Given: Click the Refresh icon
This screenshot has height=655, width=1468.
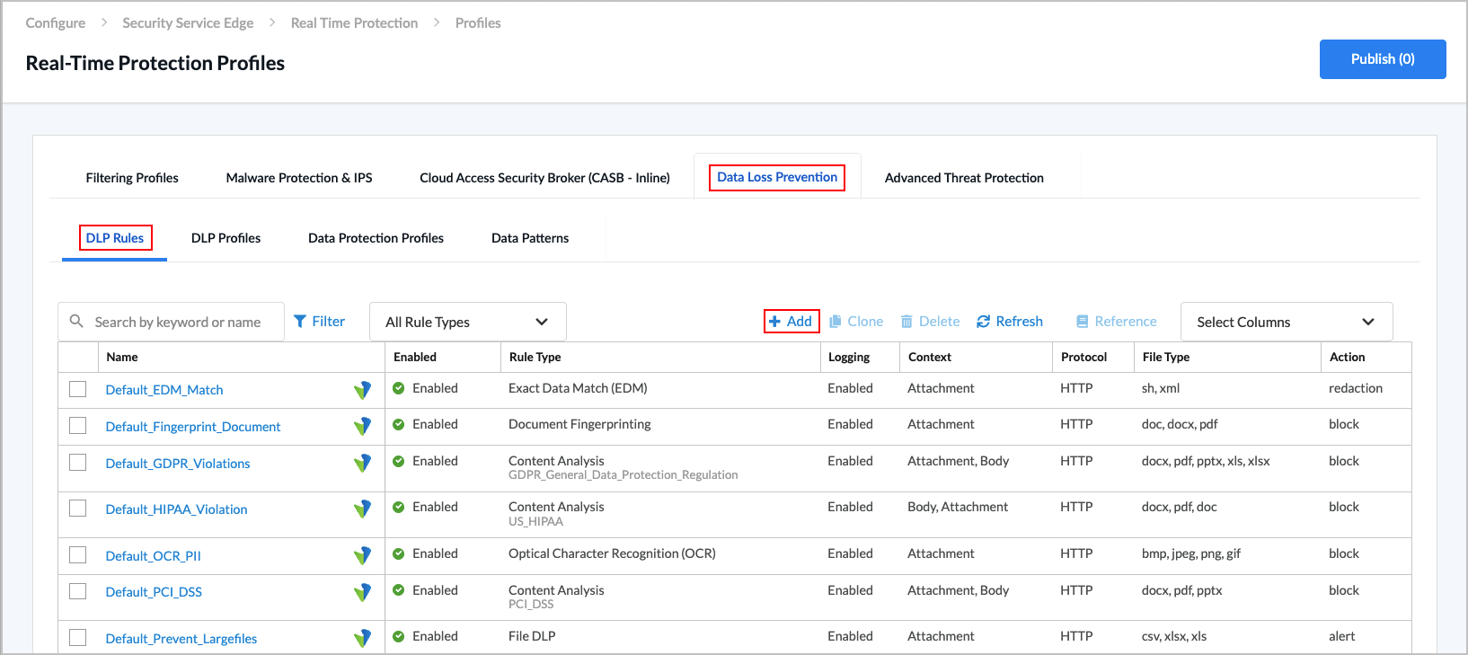Looking at the screenshot, I should coord(984,322).
